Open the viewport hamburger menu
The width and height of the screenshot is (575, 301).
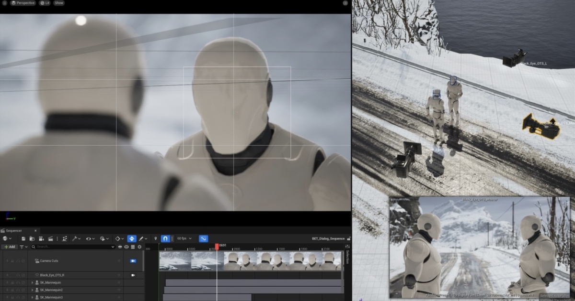6,3
